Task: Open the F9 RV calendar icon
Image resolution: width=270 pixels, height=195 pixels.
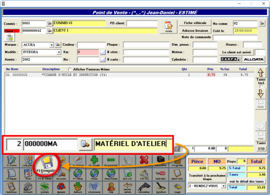Action: point(28,174)
